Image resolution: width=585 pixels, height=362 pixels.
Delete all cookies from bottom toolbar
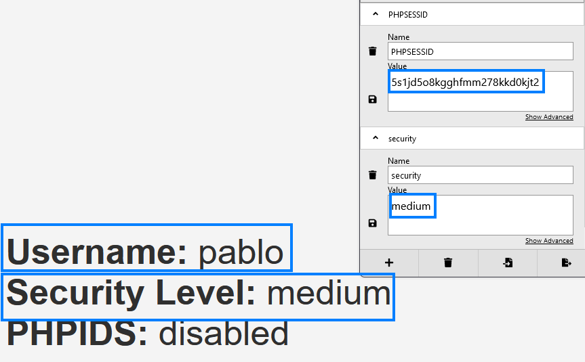pos(448,263)
